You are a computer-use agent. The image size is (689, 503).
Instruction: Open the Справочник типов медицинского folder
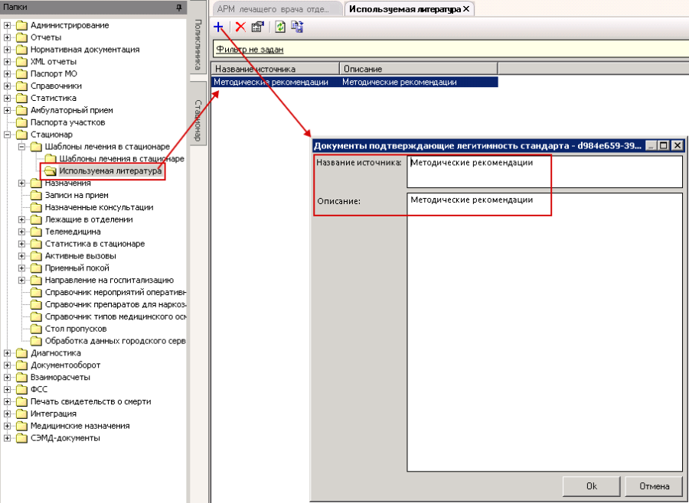pyautogui.click(x=115, y=317)
